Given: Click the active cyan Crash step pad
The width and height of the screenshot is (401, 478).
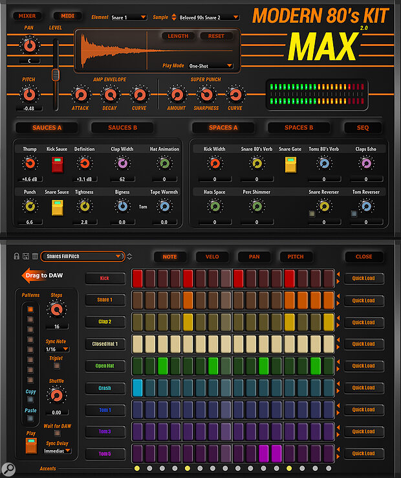Looking at the screenshot, I should 137,388.
